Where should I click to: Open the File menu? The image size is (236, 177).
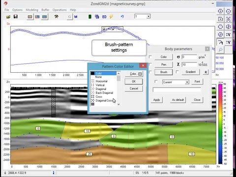7,10
